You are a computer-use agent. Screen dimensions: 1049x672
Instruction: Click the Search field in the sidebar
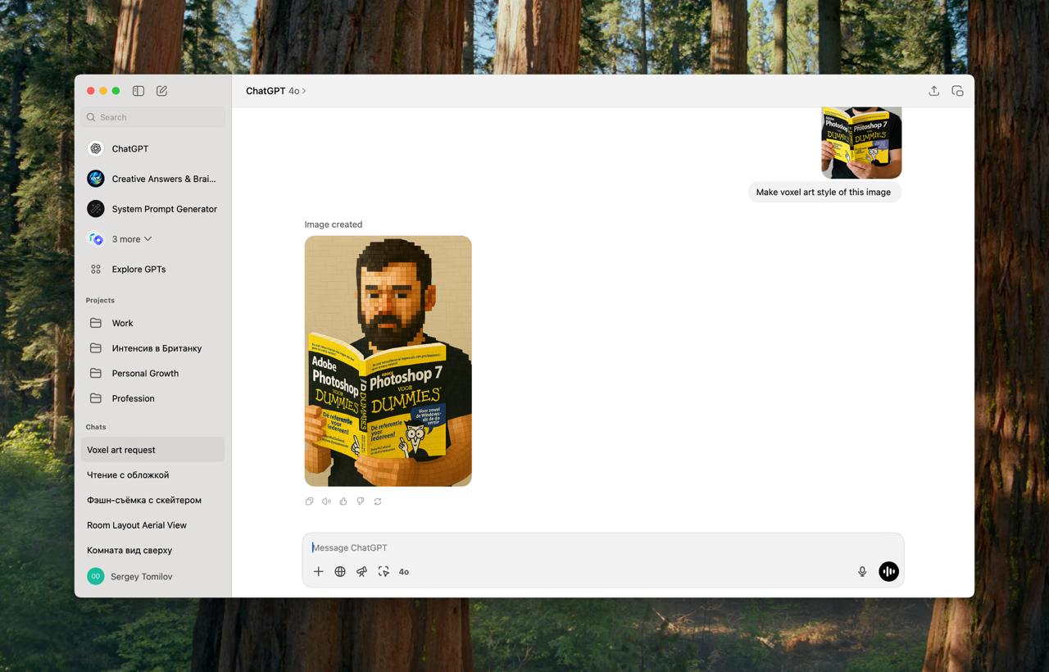pyautogui.click(x=152, y=117)
